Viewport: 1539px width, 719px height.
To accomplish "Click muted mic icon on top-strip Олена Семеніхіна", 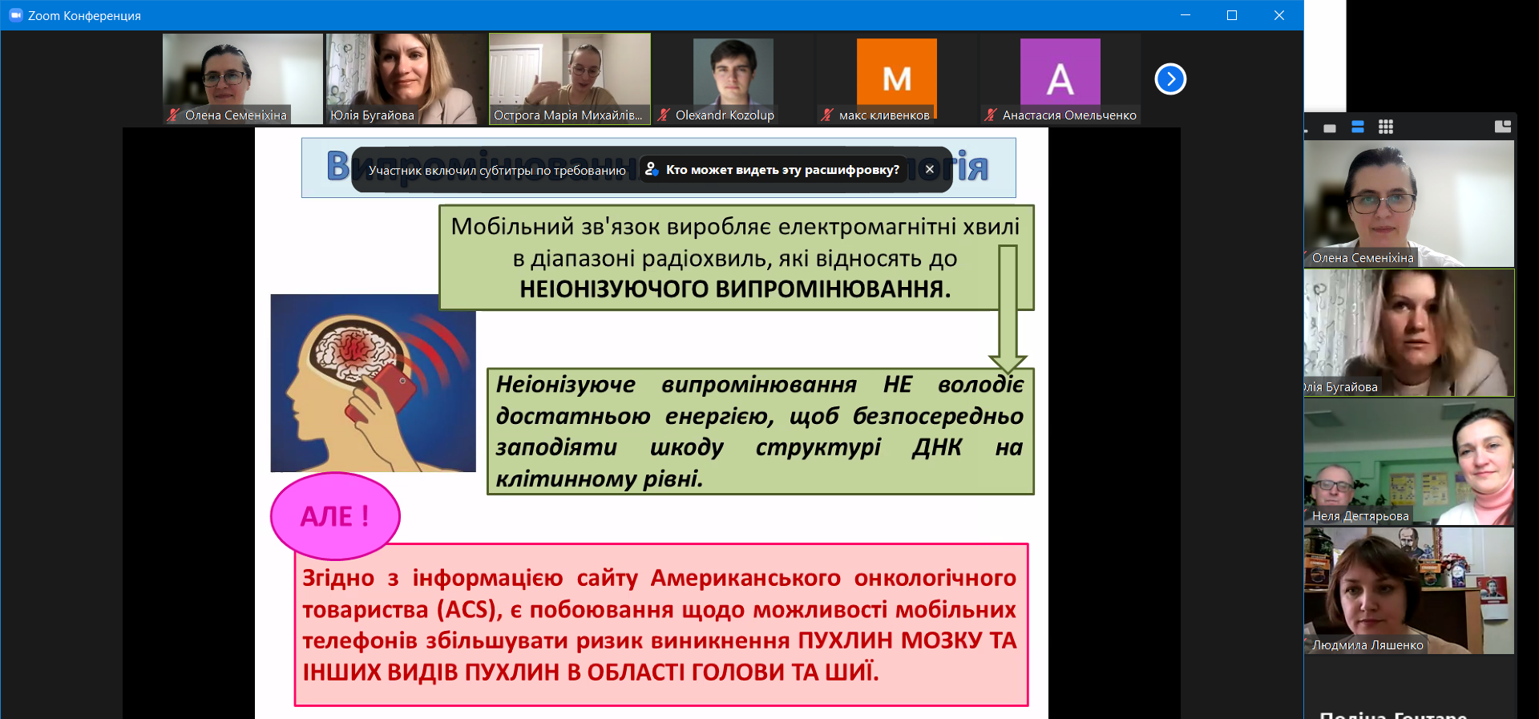I will (x=173, y=115).
